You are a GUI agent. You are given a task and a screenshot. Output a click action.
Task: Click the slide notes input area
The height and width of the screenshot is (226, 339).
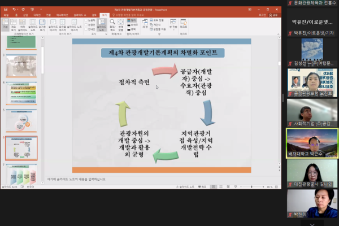[x=162, y=179]
